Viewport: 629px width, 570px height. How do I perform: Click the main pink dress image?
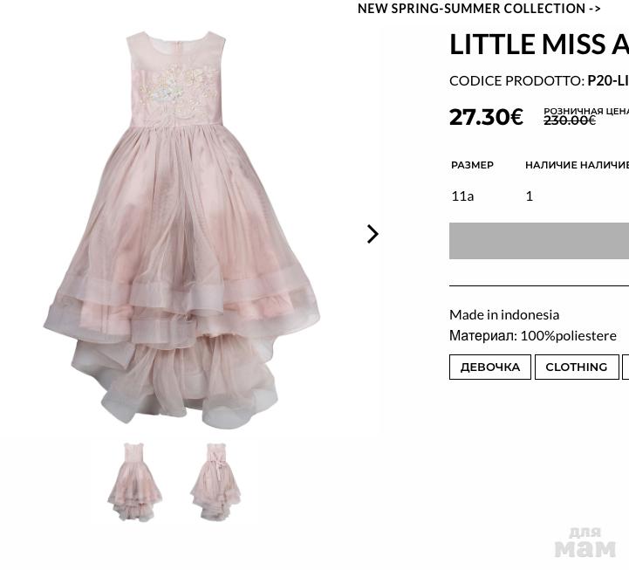pyautogui.click(x=181, y=229)
